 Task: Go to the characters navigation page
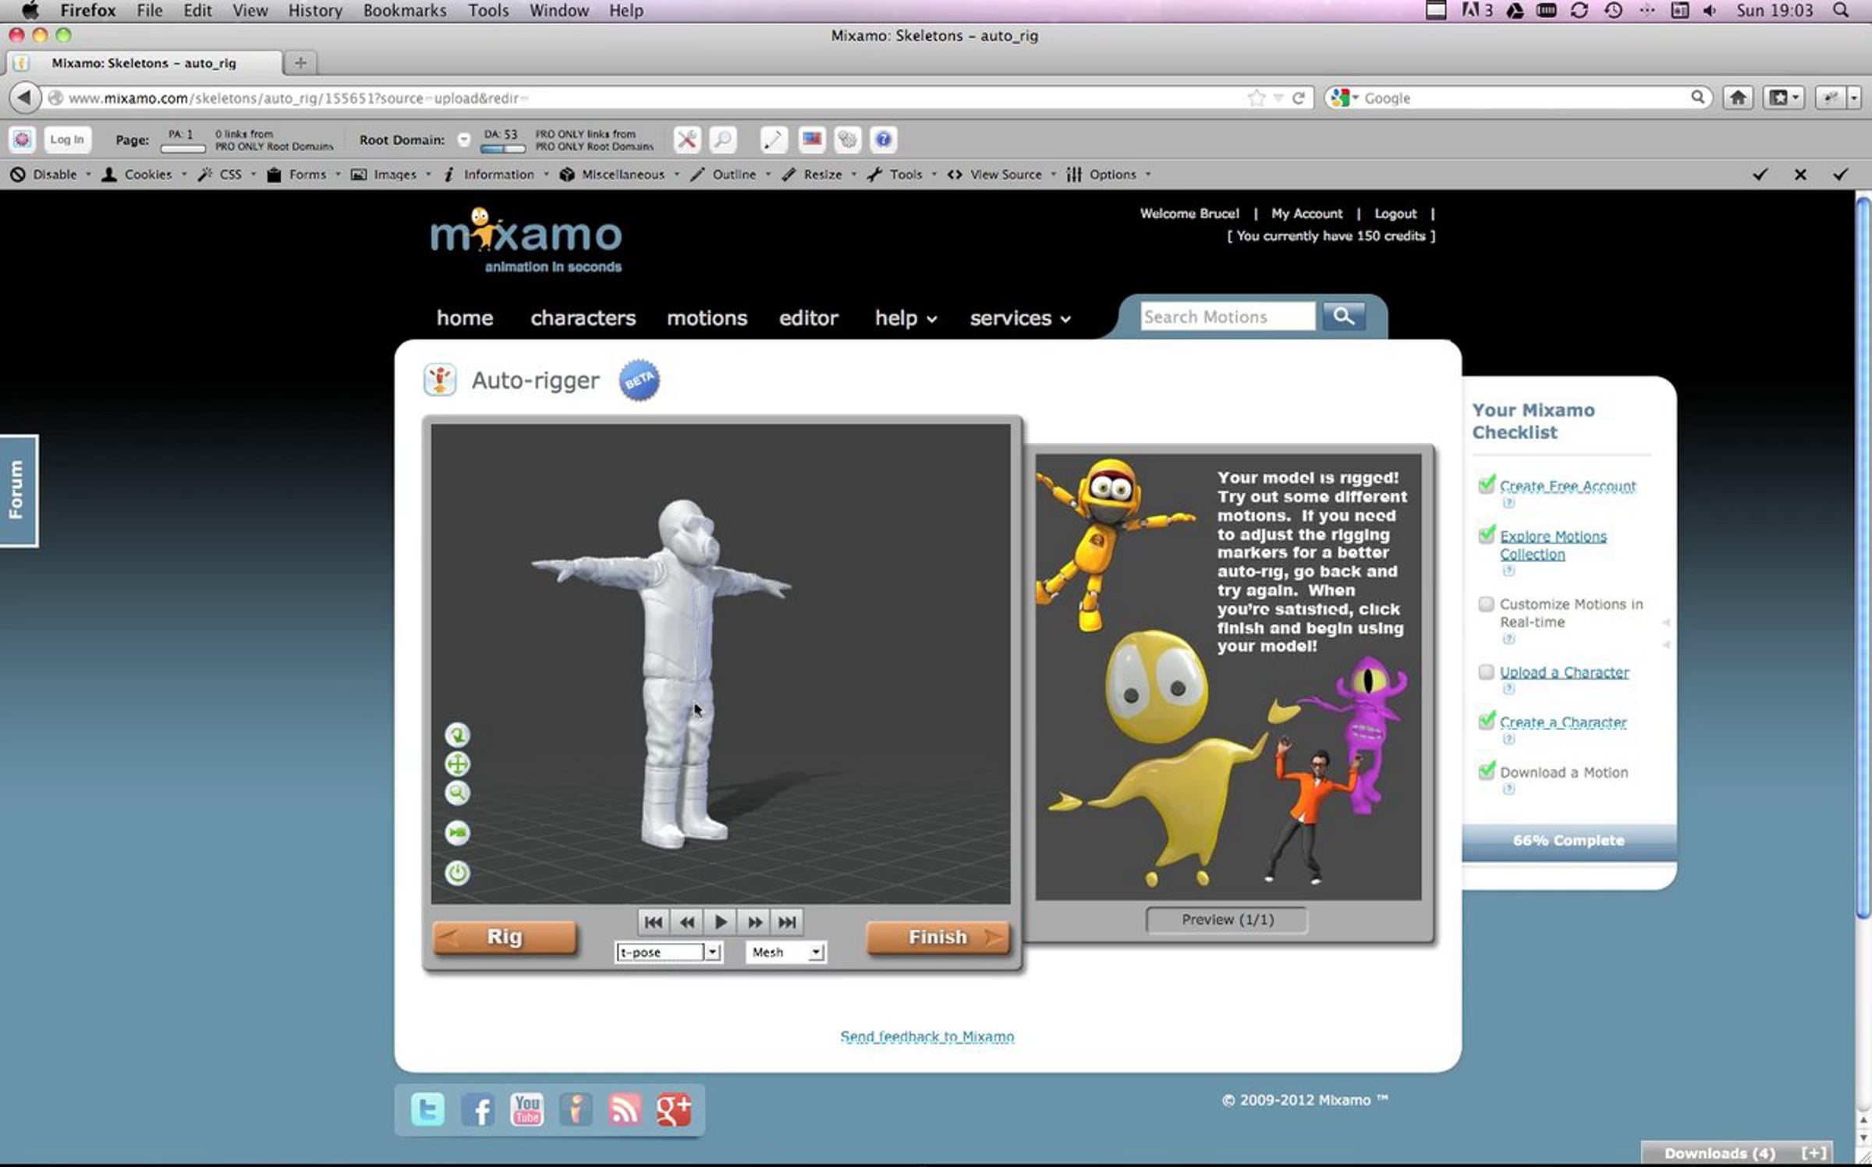583,318
